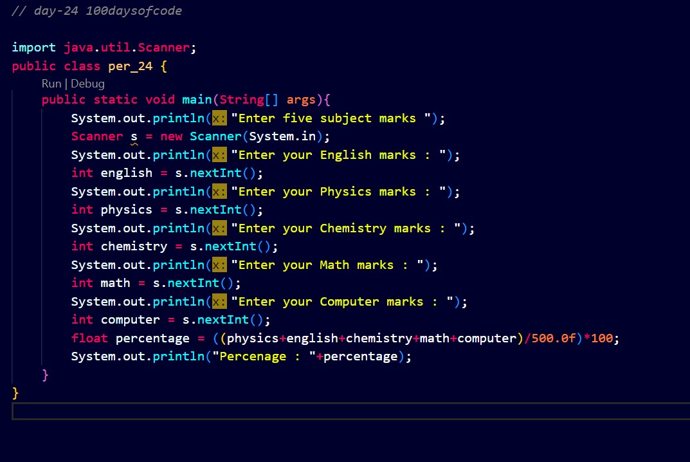Click the variable 'computer' in its int declaration

[x=131, y=320]
